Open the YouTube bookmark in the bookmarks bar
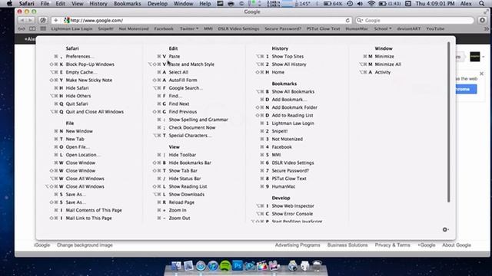 pos(435,29)
